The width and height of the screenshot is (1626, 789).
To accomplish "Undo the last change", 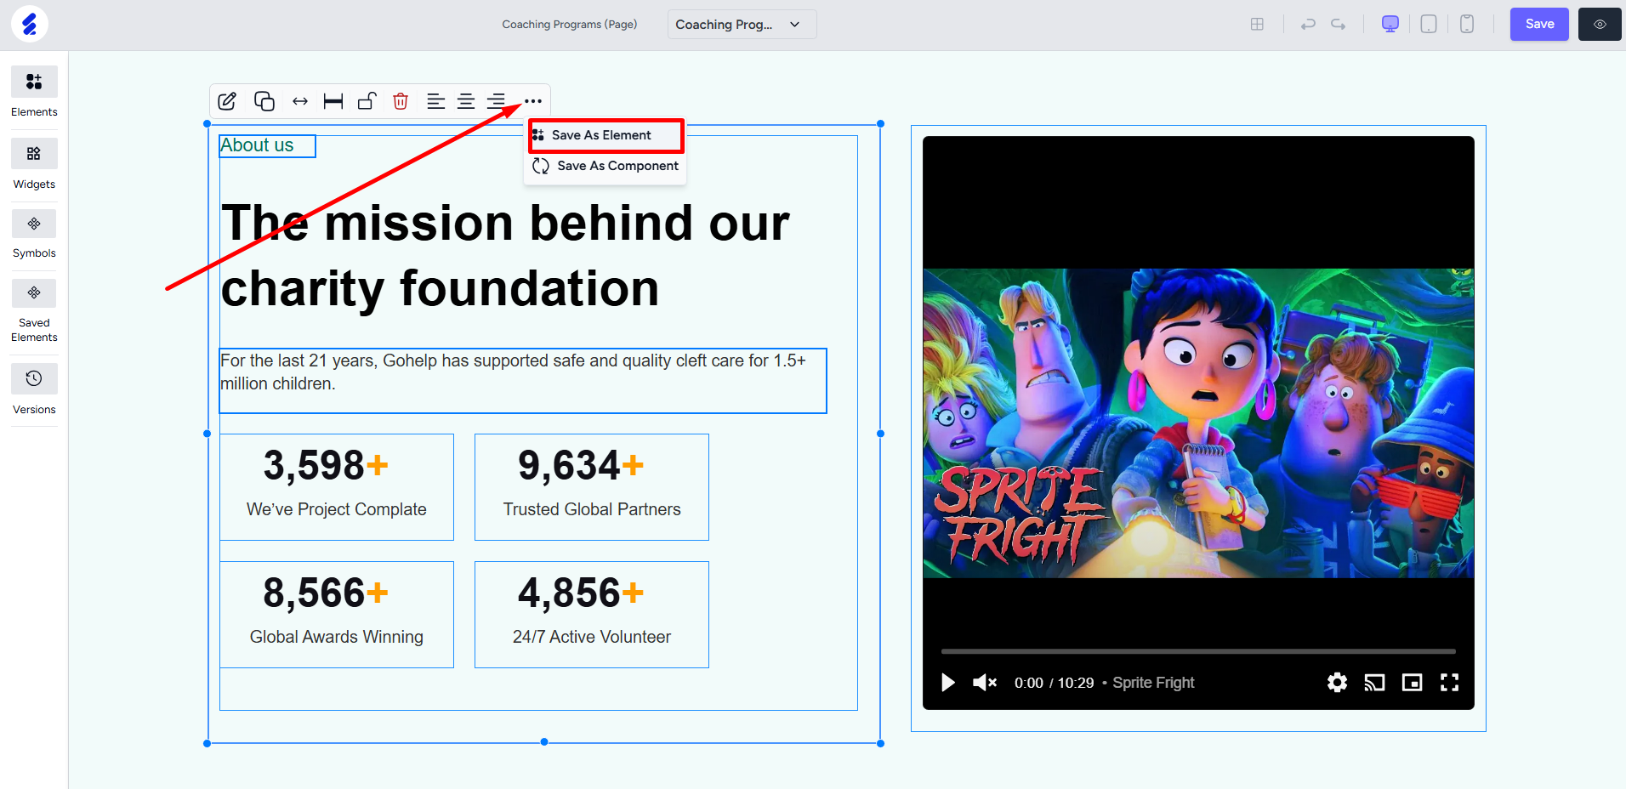I will [x=1308, y=24].
